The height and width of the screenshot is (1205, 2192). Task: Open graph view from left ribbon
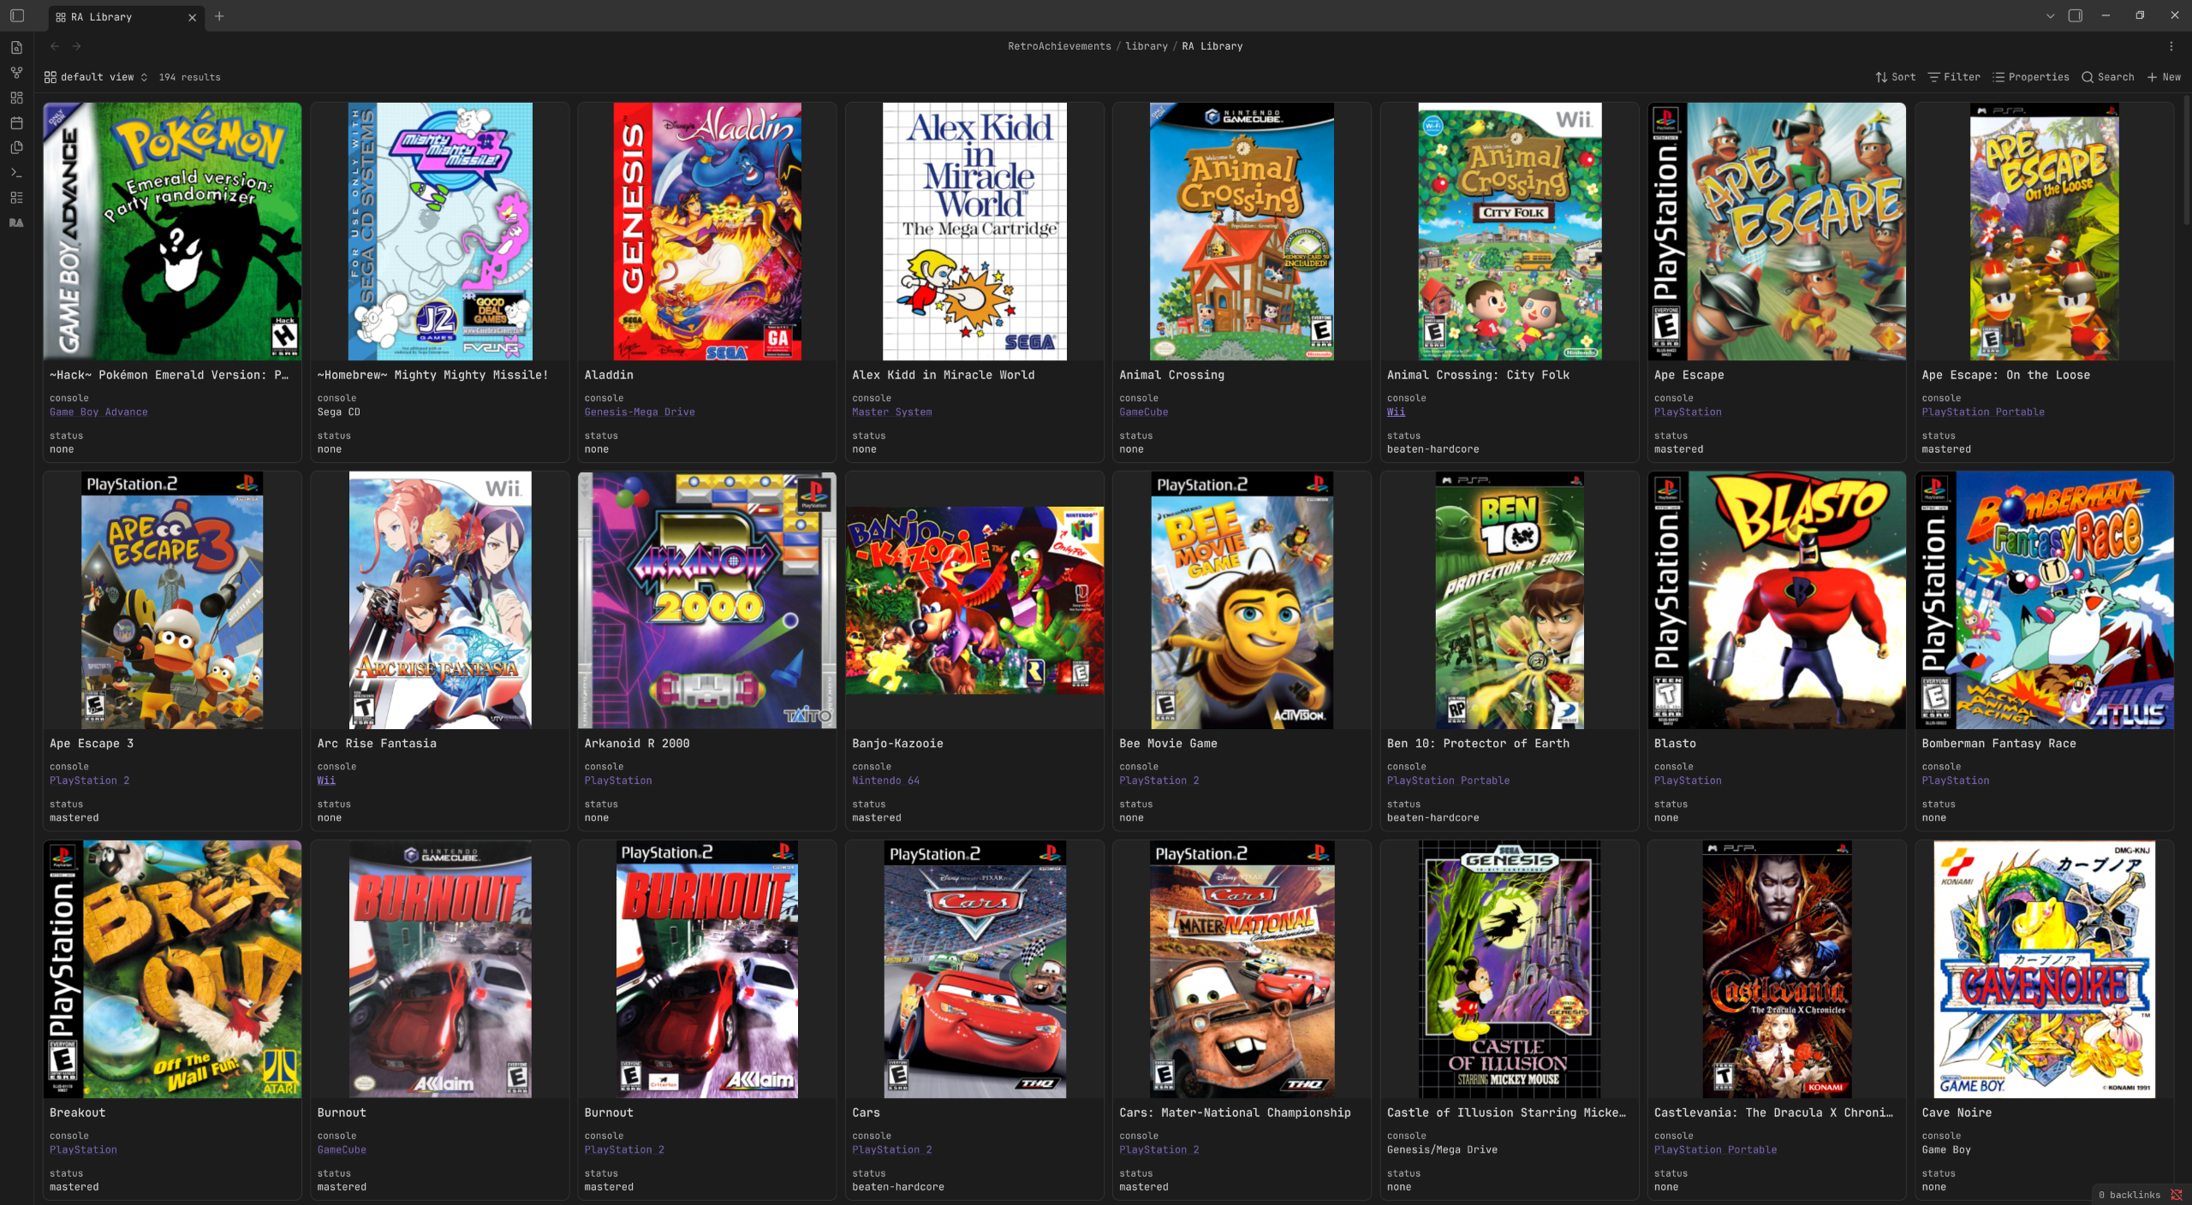pyautogui.click(x=16, y=73)
